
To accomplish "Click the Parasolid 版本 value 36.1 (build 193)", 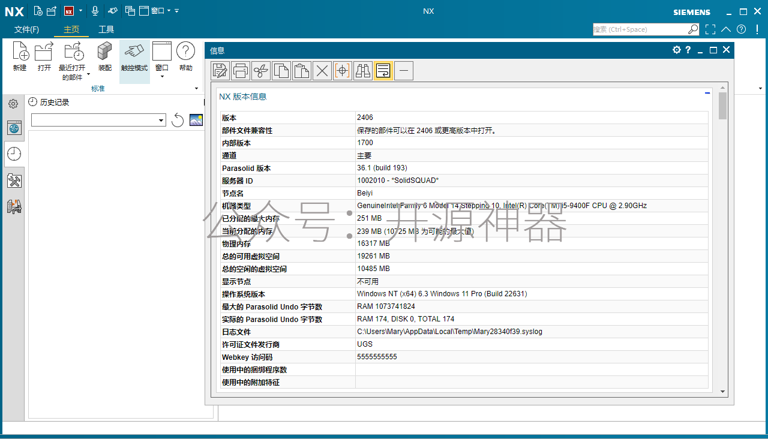I will coord(382,168).
